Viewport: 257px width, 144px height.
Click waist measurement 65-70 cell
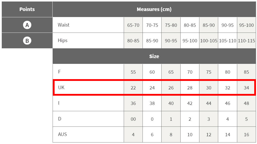pos(133,25)
